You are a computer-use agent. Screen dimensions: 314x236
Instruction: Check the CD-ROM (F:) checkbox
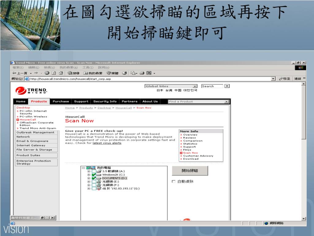[x=94, y=185]
